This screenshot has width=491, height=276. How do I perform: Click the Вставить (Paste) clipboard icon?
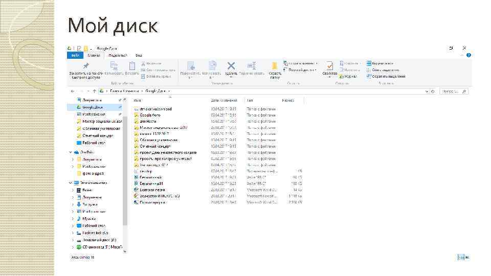(x=132, y=66)
